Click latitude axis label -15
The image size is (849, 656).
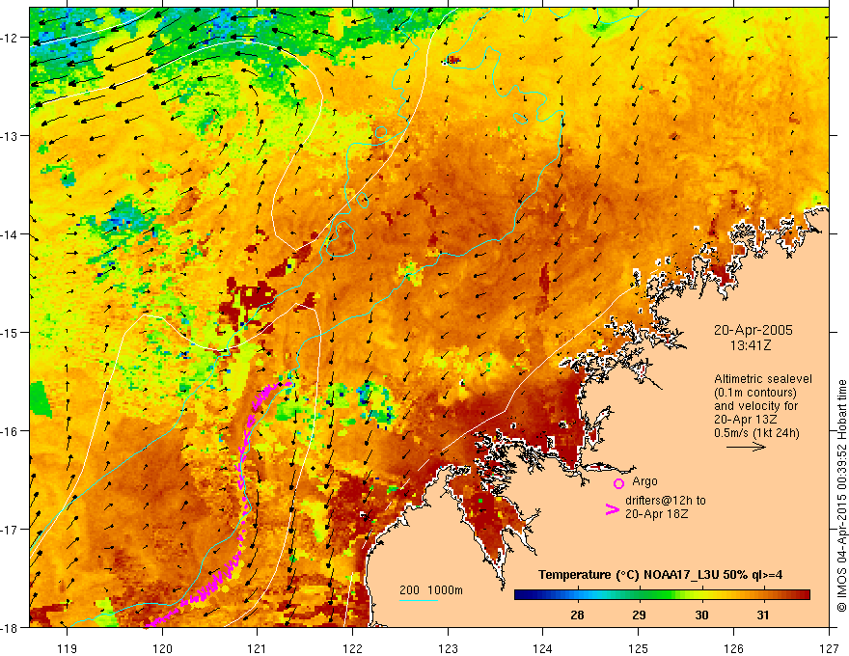click(10, 332)
